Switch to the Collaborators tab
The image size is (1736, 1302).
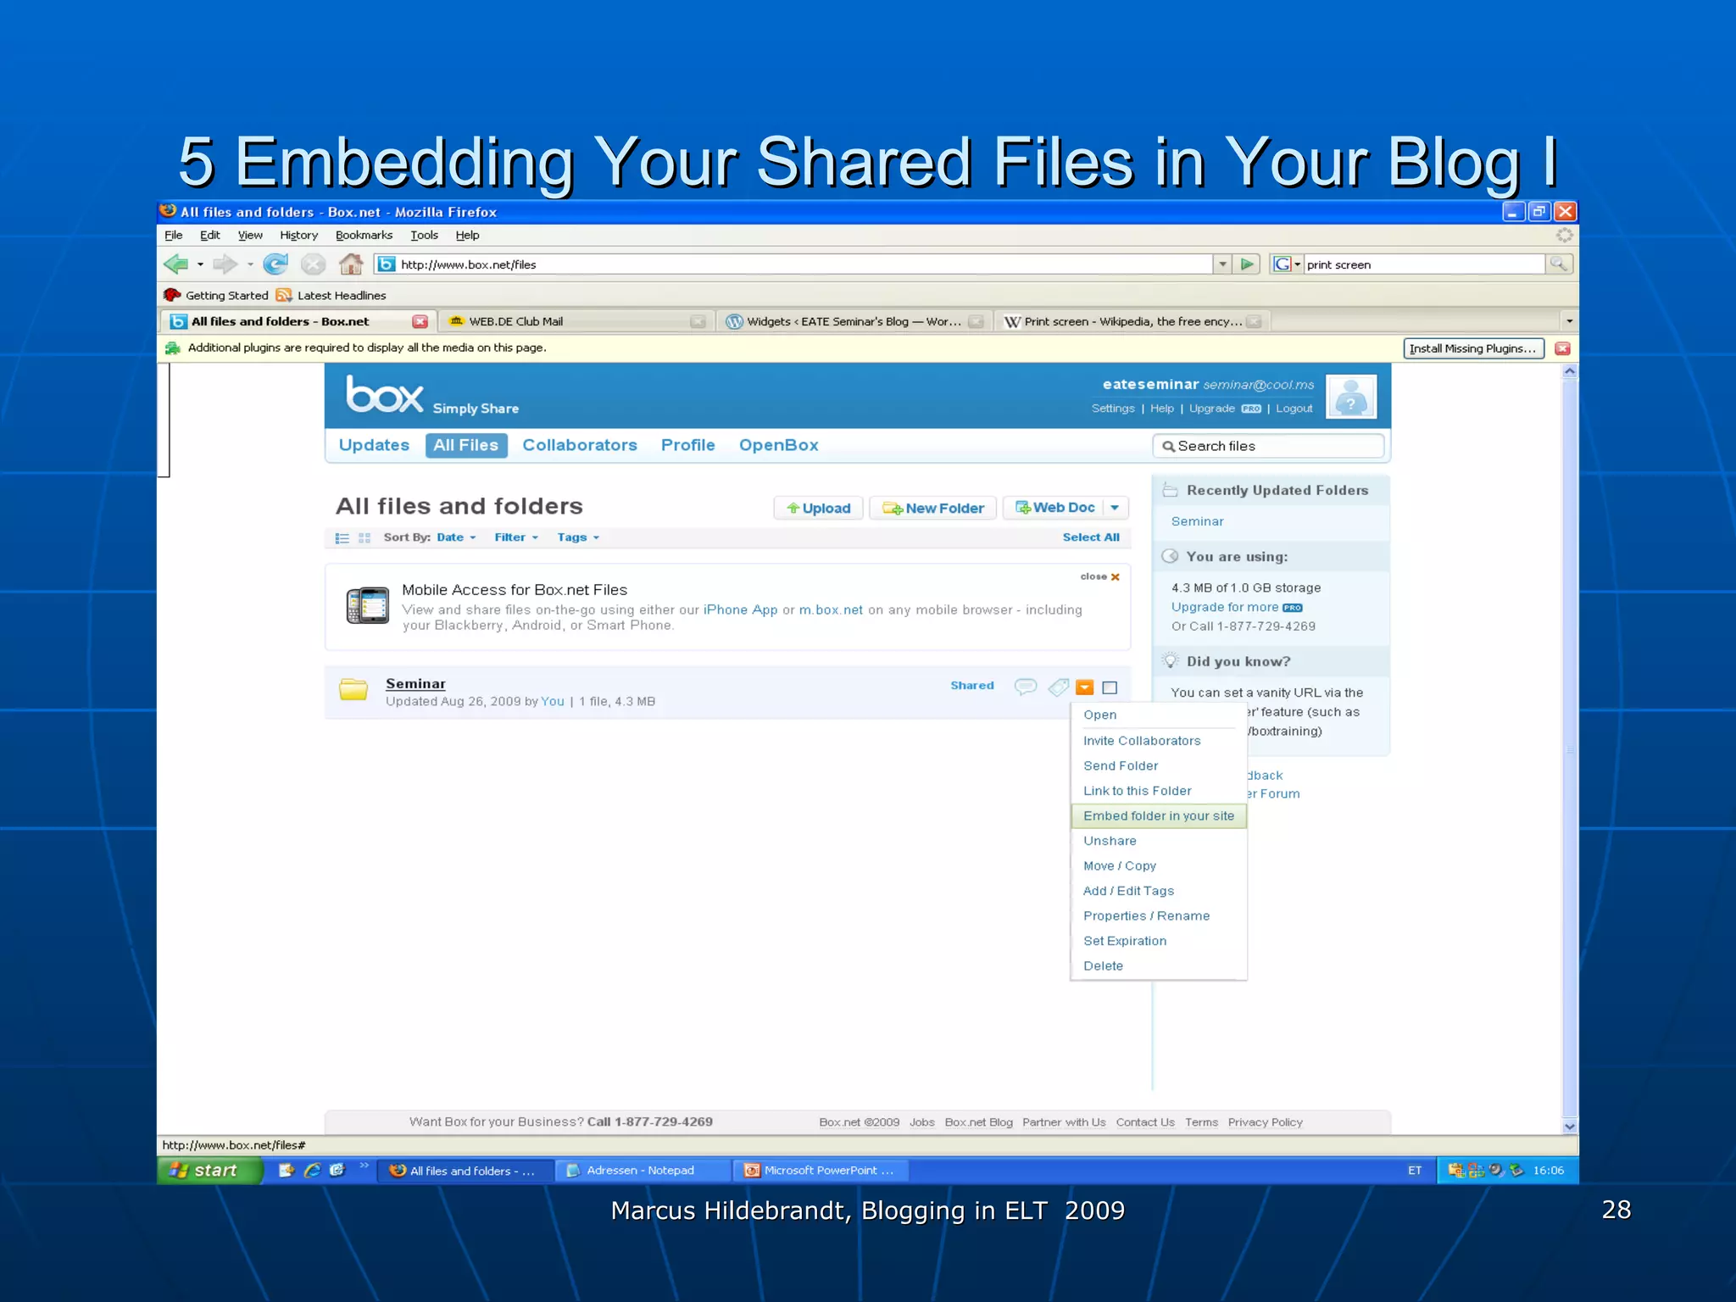(580, 445)
